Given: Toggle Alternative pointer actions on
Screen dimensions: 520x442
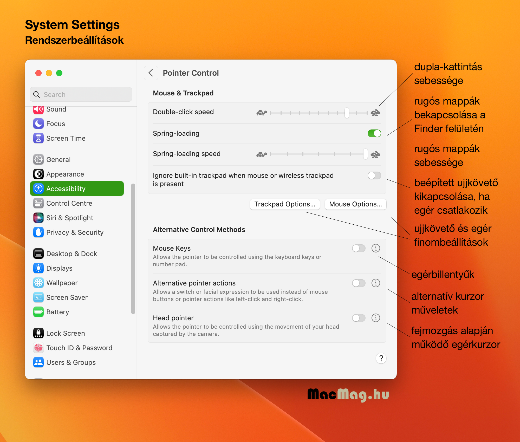Looking at the screenshot, I should pyautogui.click(x=359, y=283).
